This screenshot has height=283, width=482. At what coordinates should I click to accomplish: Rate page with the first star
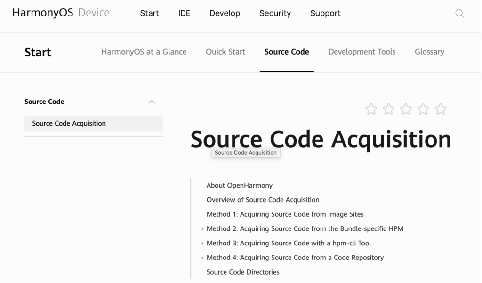coord(371,109)
